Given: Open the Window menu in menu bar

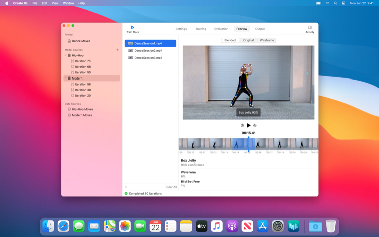Looking at the screenshot, I should 68,3.
